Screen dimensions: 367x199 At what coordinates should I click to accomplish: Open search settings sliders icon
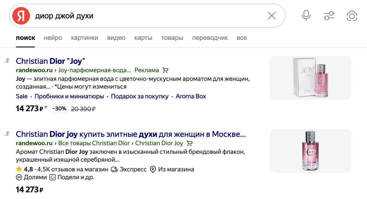point(329,16)
